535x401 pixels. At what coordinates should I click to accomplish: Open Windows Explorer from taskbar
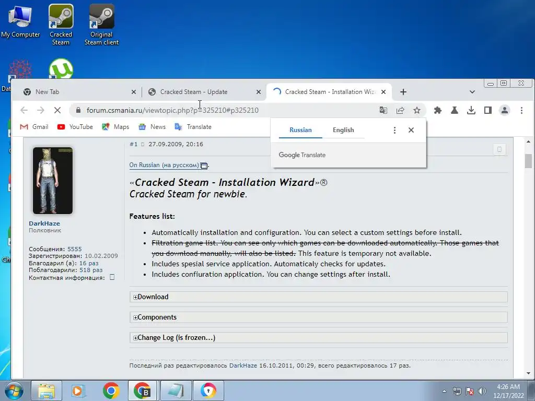(x=46, y=391)
